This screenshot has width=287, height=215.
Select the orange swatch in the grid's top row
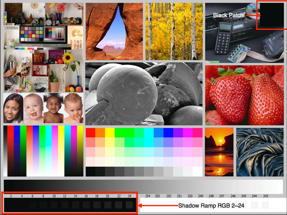pyautogui.click(x=100, y=133)
